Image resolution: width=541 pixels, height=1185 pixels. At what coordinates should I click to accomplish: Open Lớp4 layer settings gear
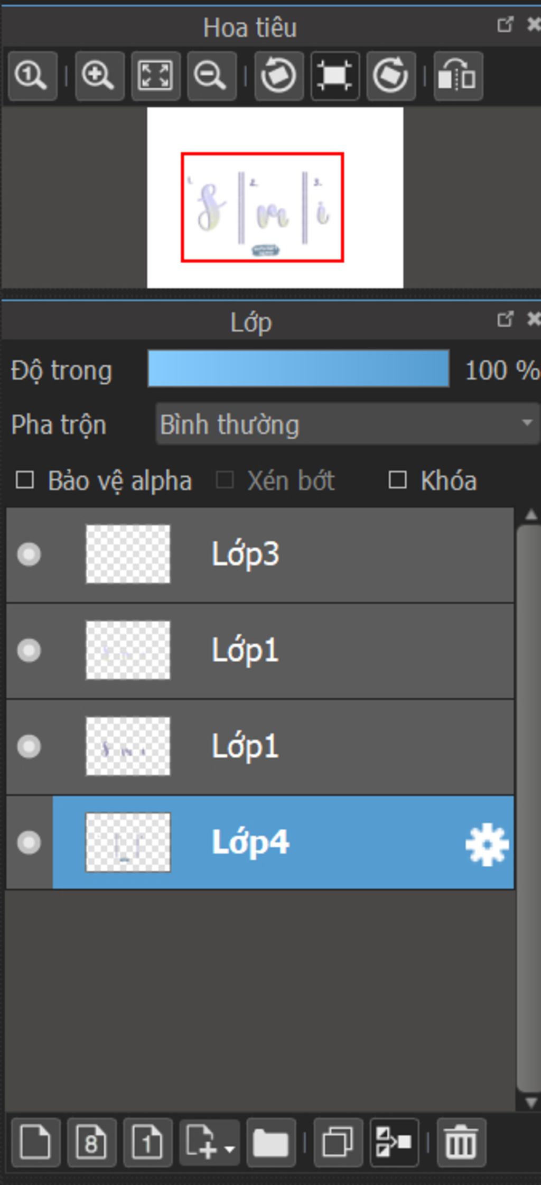click(x=487, y=844)
